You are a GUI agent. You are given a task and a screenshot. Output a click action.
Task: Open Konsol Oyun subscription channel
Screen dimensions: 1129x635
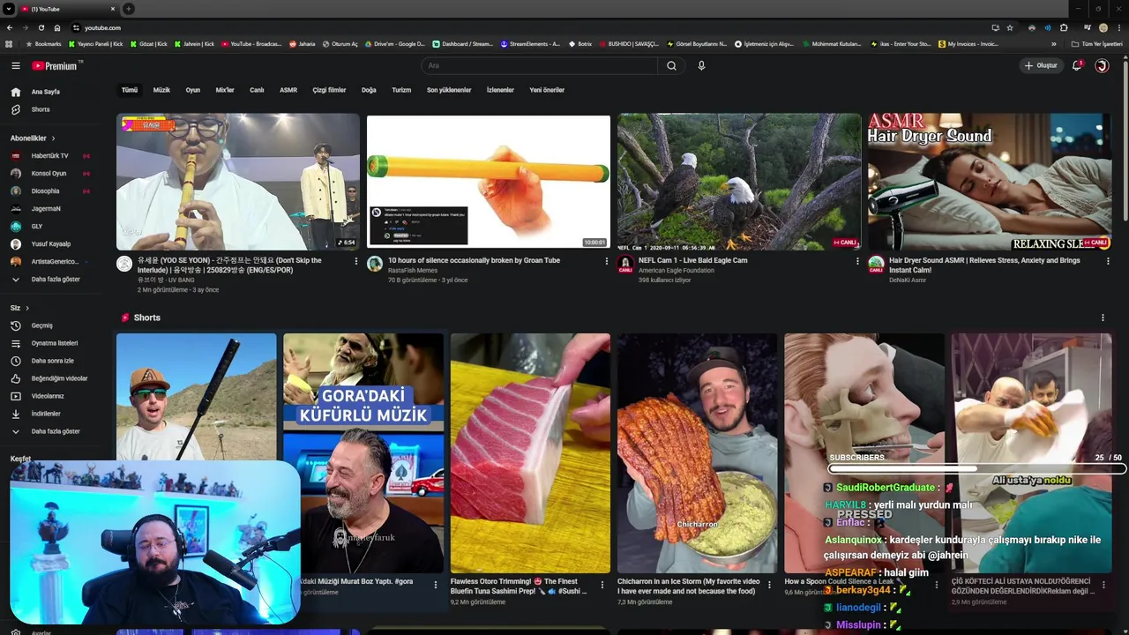49,174
